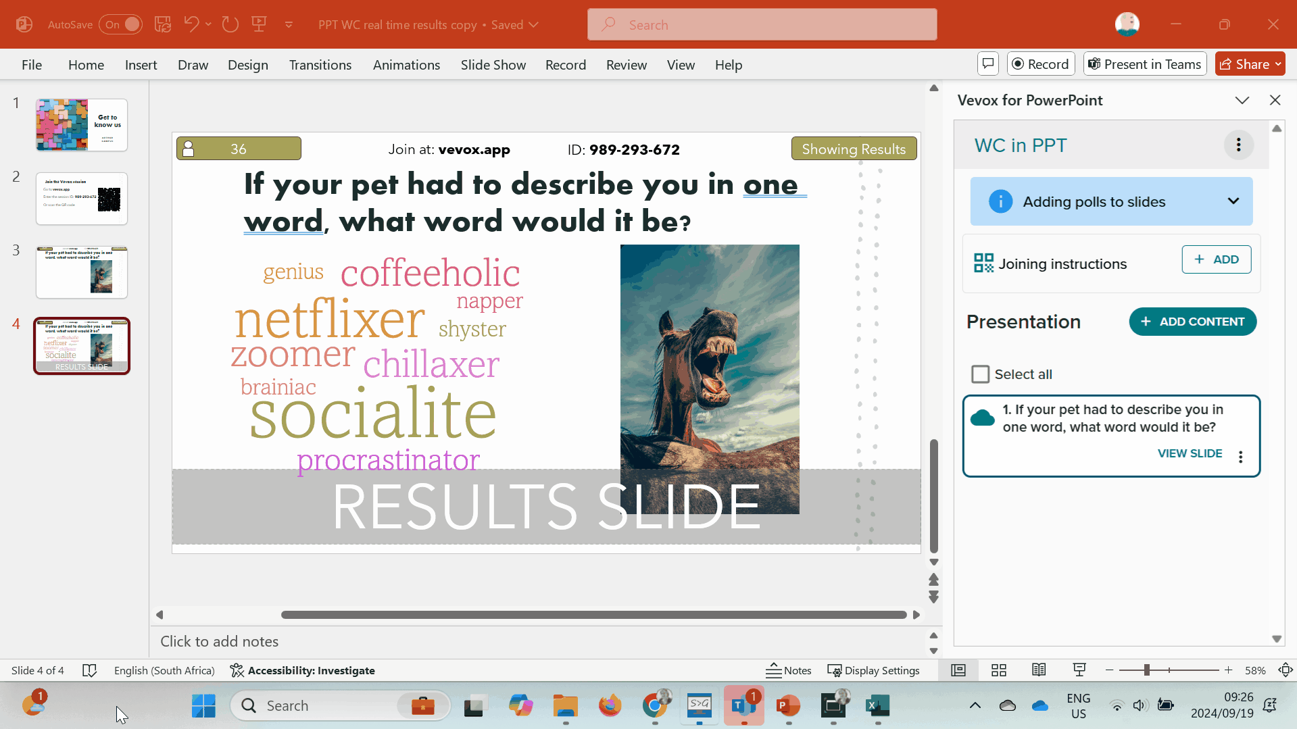Click VIEW SLIDE link on poll card
Viewport: 1297px width, 729px height.
(1190, 453)
